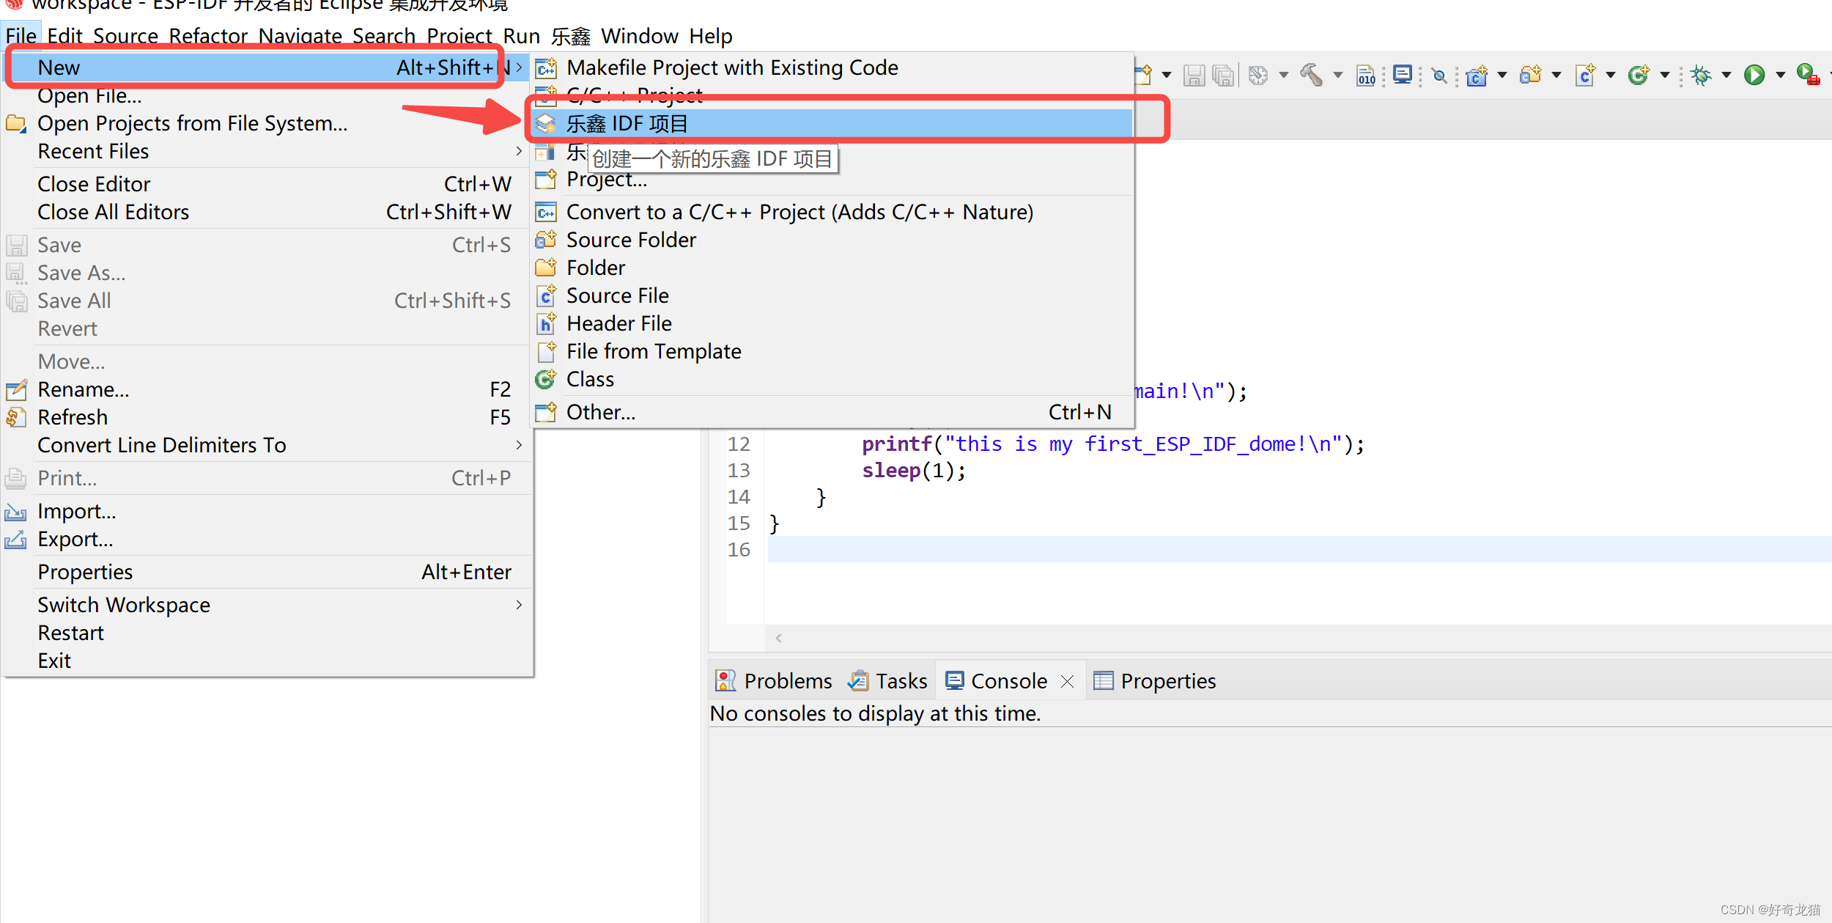
Task: Open dropdown next to New Source Folder icon
Action: [x=1556, y=75]
